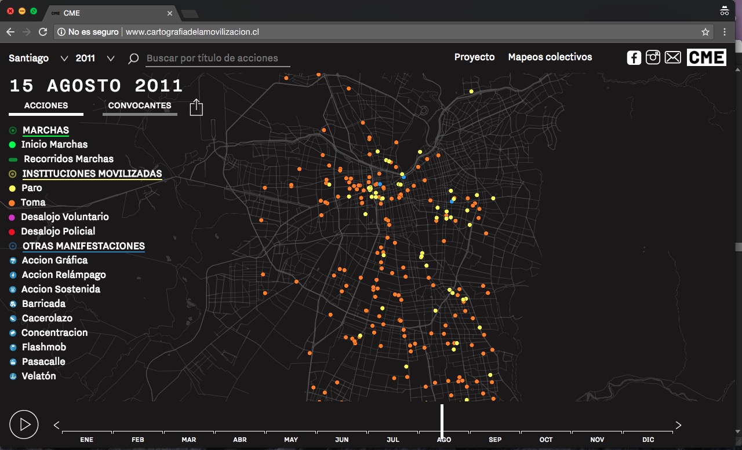This screenshot has height=450, width=742.
Task: Click the email envelope icon
Action: point(672,57)
